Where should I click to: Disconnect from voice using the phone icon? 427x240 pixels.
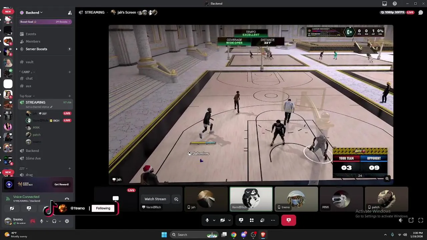coord(67,199)
